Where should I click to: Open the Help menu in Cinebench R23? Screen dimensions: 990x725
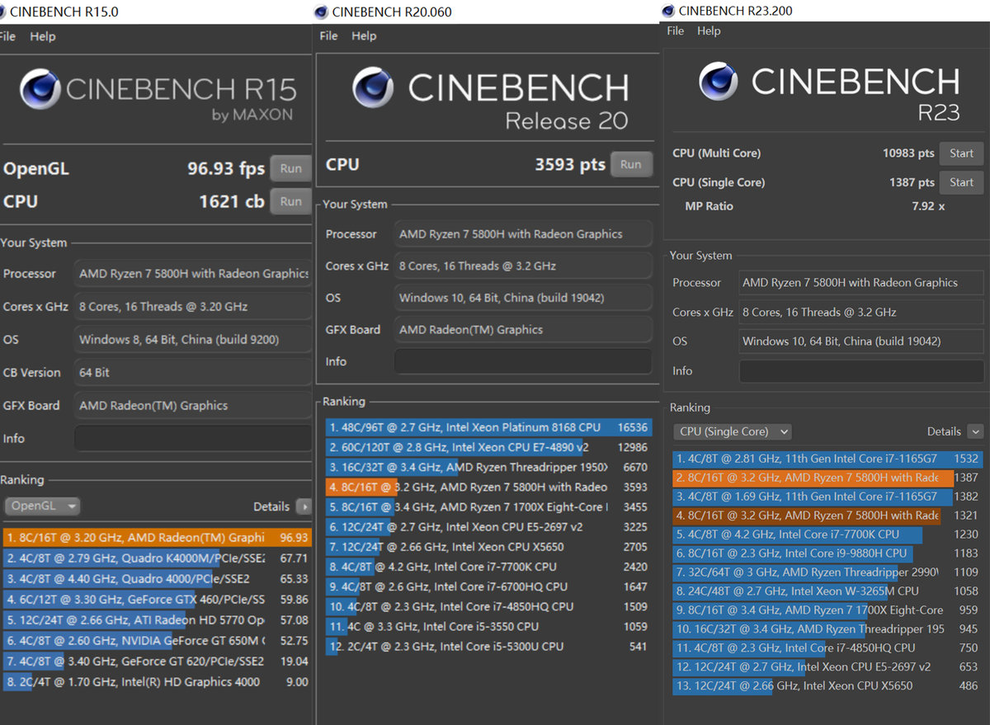[709, 31]
